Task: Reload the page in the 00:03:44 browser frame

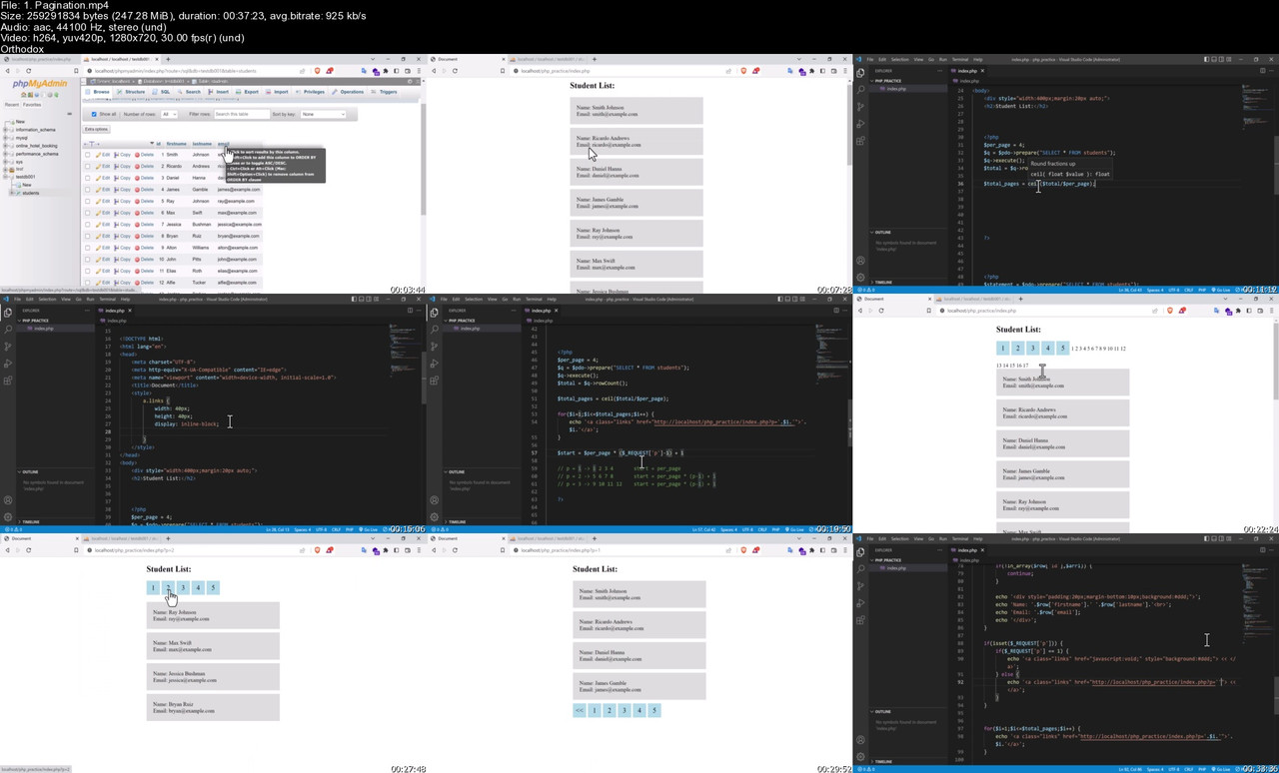Action: click(28, 71)
